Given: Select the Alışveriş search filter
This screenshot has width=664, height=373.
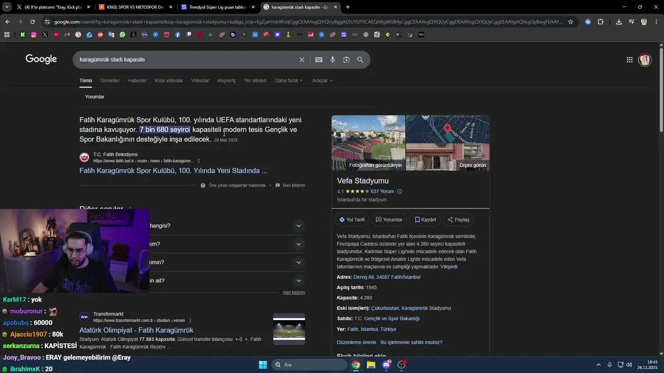Looking at the screenshot, I should [226, 80].
